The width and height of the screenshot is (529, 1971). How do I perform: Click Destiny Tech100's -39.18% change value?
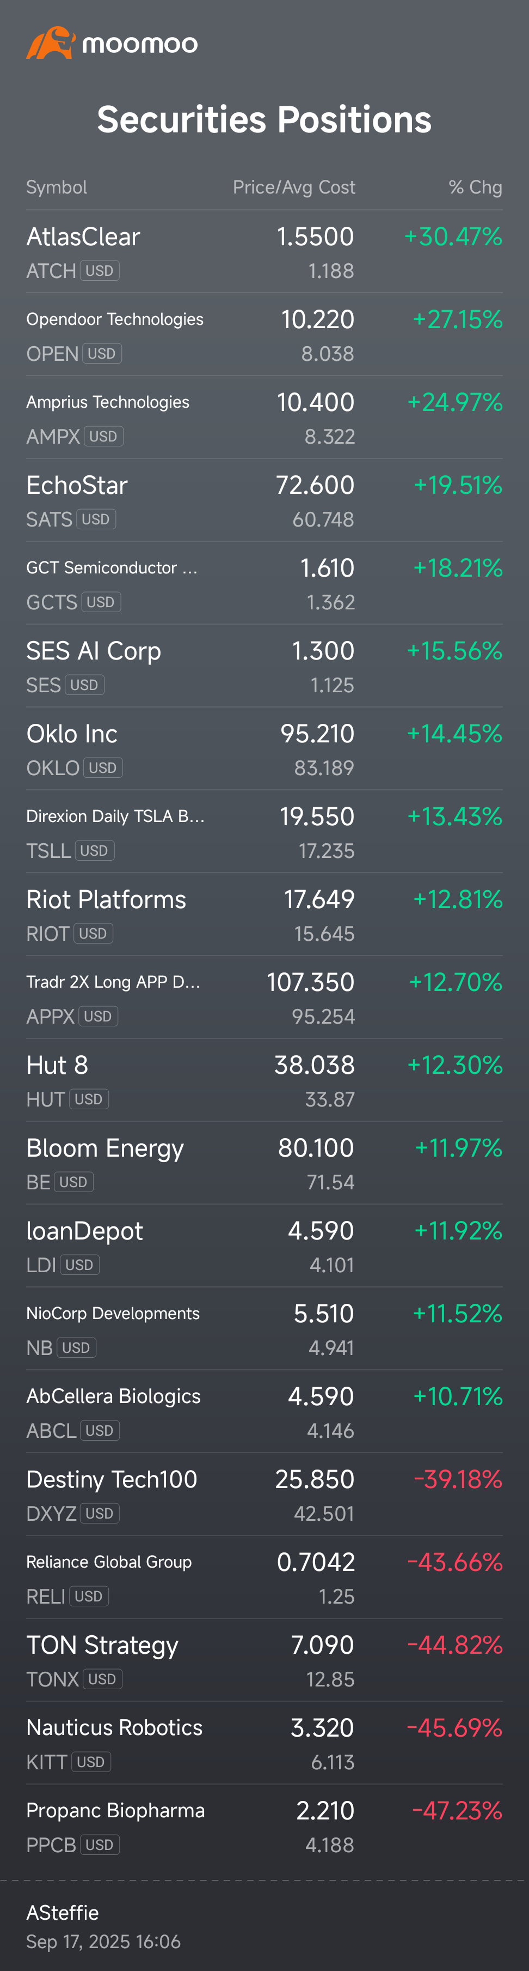click(x=457, y=1479)
